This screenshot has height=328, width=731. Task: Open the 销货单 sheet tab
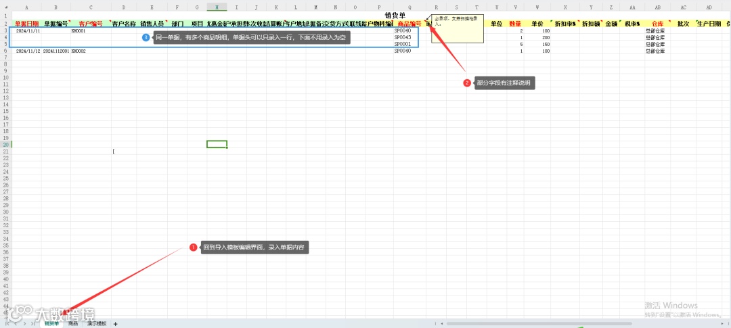(x=51, y=323)
